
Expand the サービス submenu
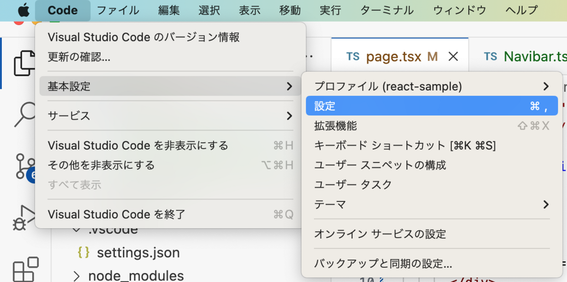[x=170, y=116]
